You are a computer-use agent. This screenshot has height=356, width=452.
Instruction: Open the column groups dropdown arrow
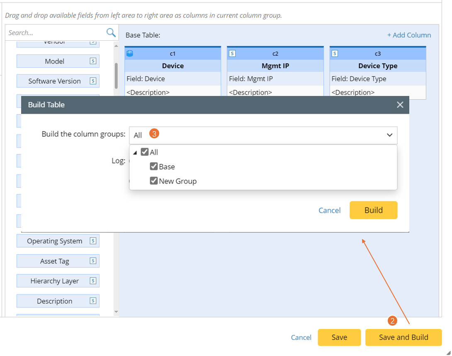click(x=389, y=135)
